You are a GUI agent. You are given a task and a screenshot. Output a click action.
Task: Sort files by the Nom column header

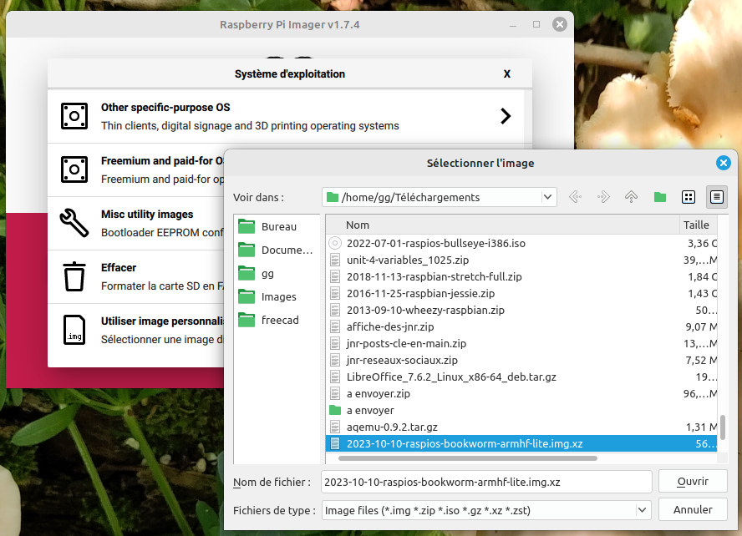click(x=502, y=225)
